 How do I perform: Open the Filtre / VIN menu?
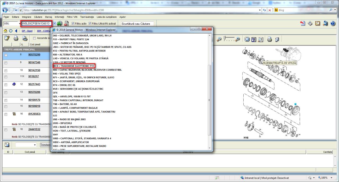point(72,17)
